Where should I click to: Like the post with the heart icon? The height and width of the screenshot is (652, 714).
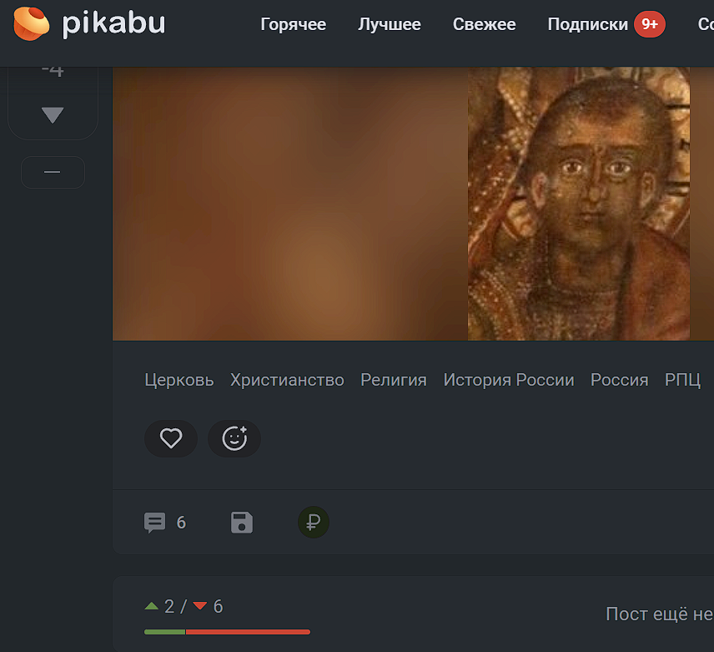[x=171, y=438]
